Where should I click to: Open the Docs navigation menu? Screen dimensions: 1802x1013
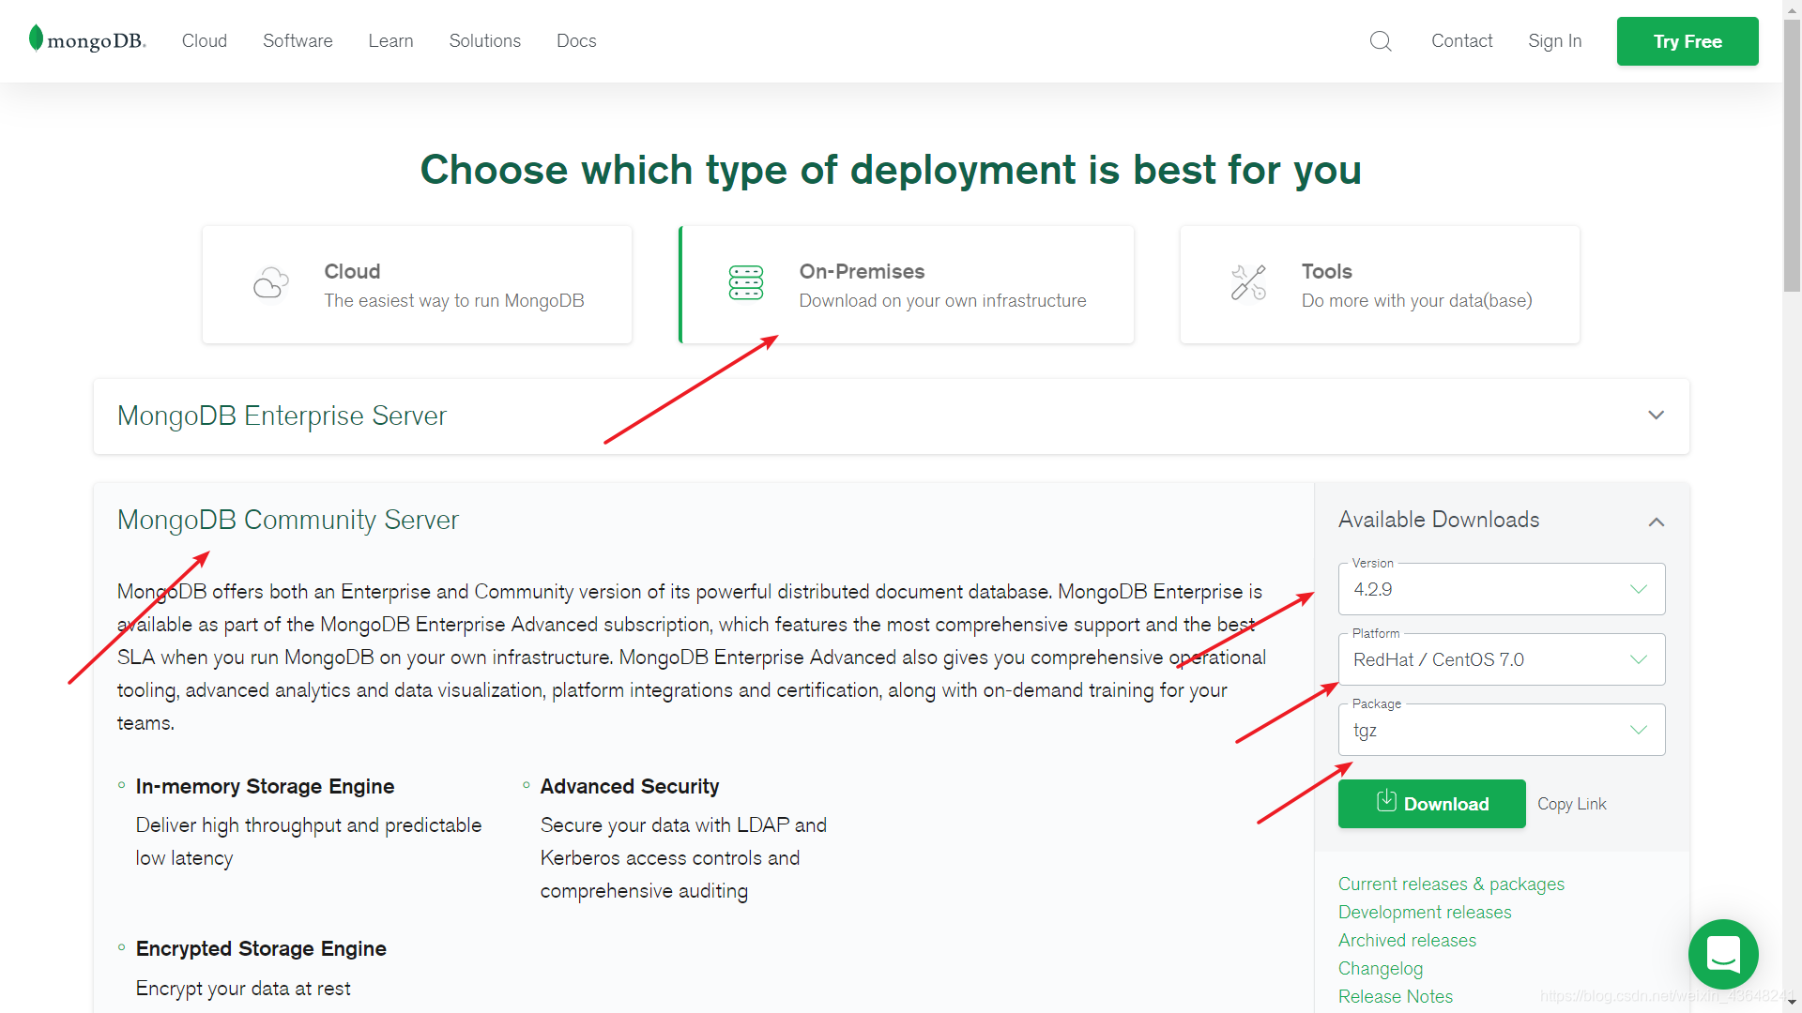click(576, 41)
